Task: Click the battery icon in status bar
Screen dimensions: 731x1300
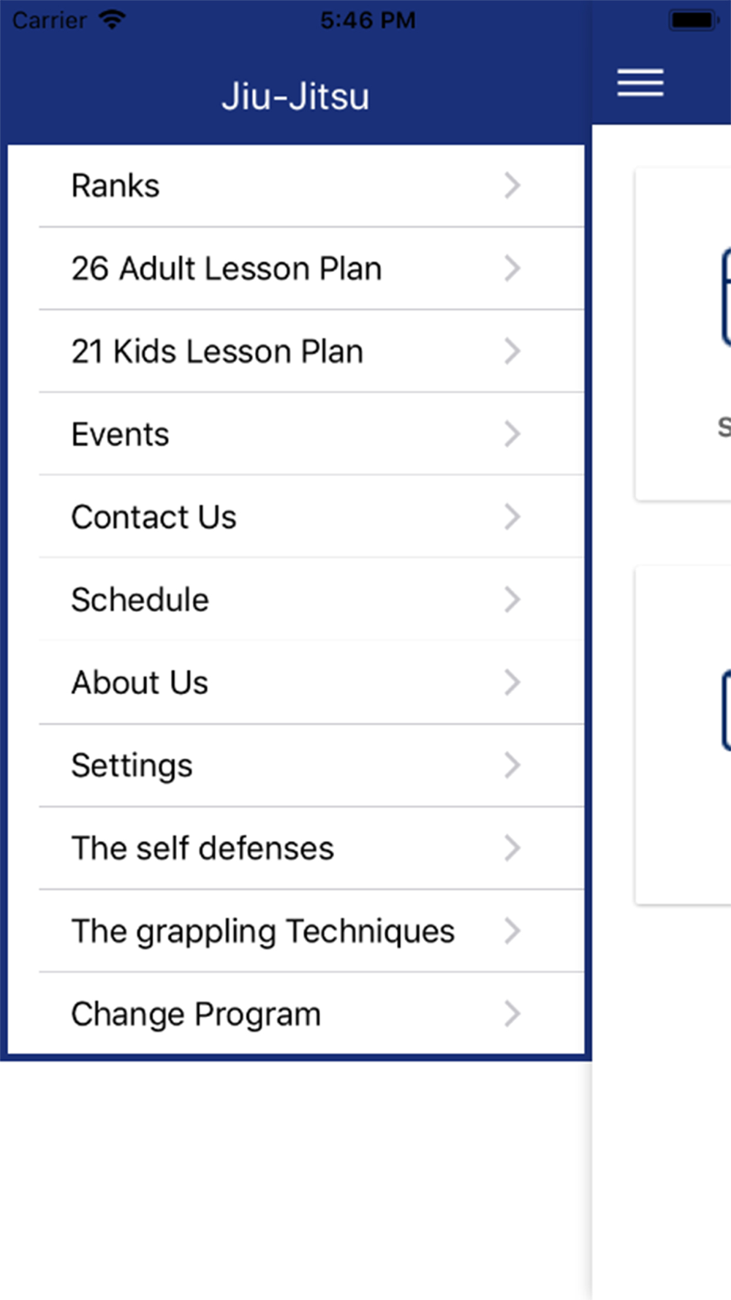Action: point(692,20)
